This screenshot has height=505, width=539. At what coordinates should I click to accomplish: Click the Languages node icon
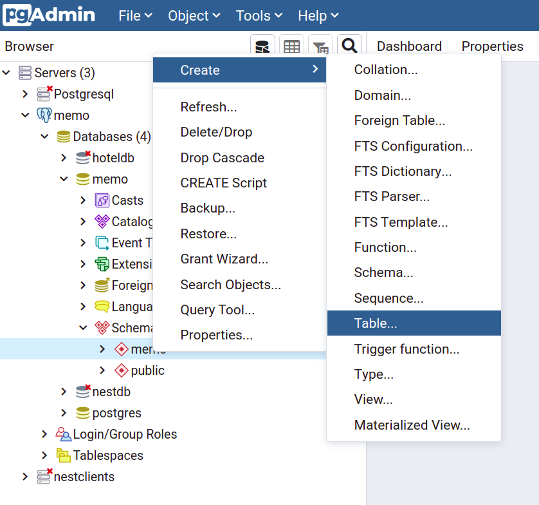pyautogui.click(x=102, y=307)
